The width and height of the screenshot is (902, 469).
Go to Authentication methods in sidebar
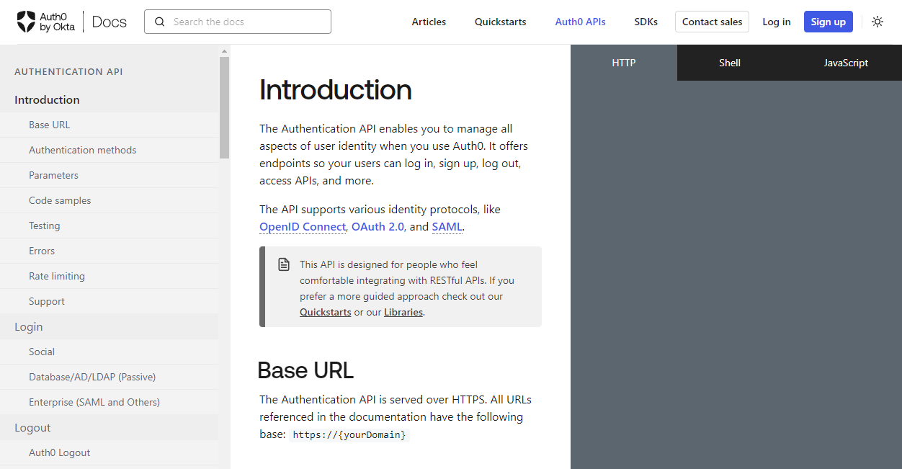tap(82, 150)
